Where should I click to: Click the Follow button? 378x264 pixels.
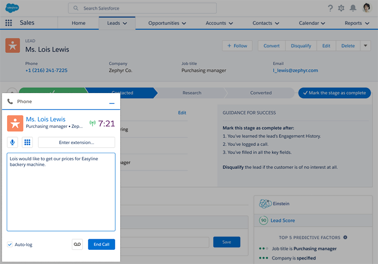tap(237, 46)
